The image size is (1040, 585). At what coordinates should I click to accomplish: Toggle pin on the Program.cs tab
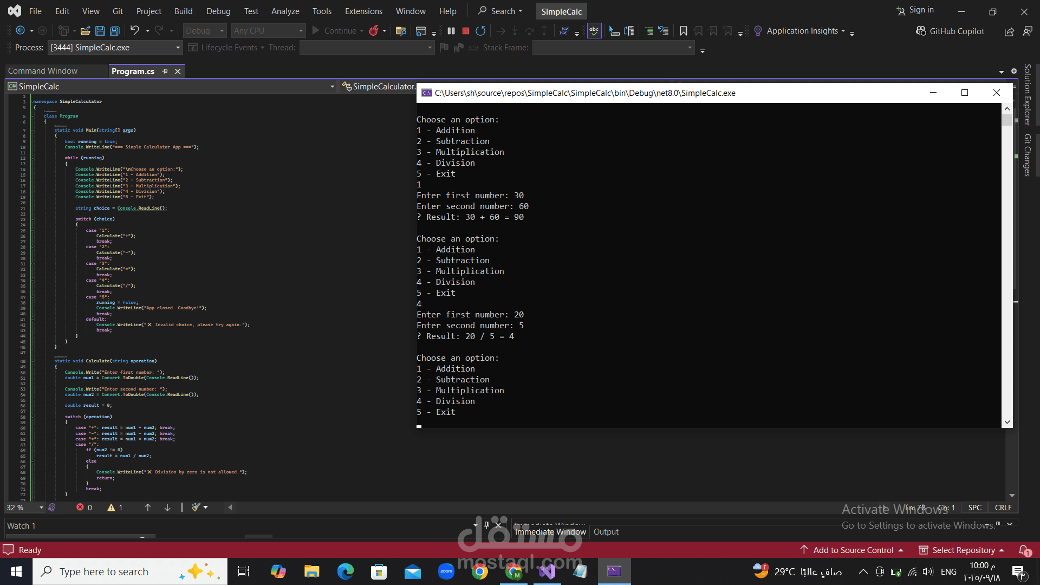tap(165, 71)
